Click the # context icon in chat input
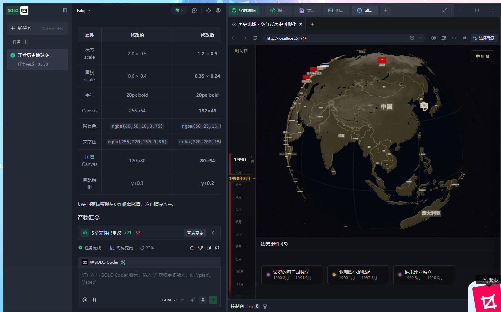 pyautogui.click(x=95, y=300)
